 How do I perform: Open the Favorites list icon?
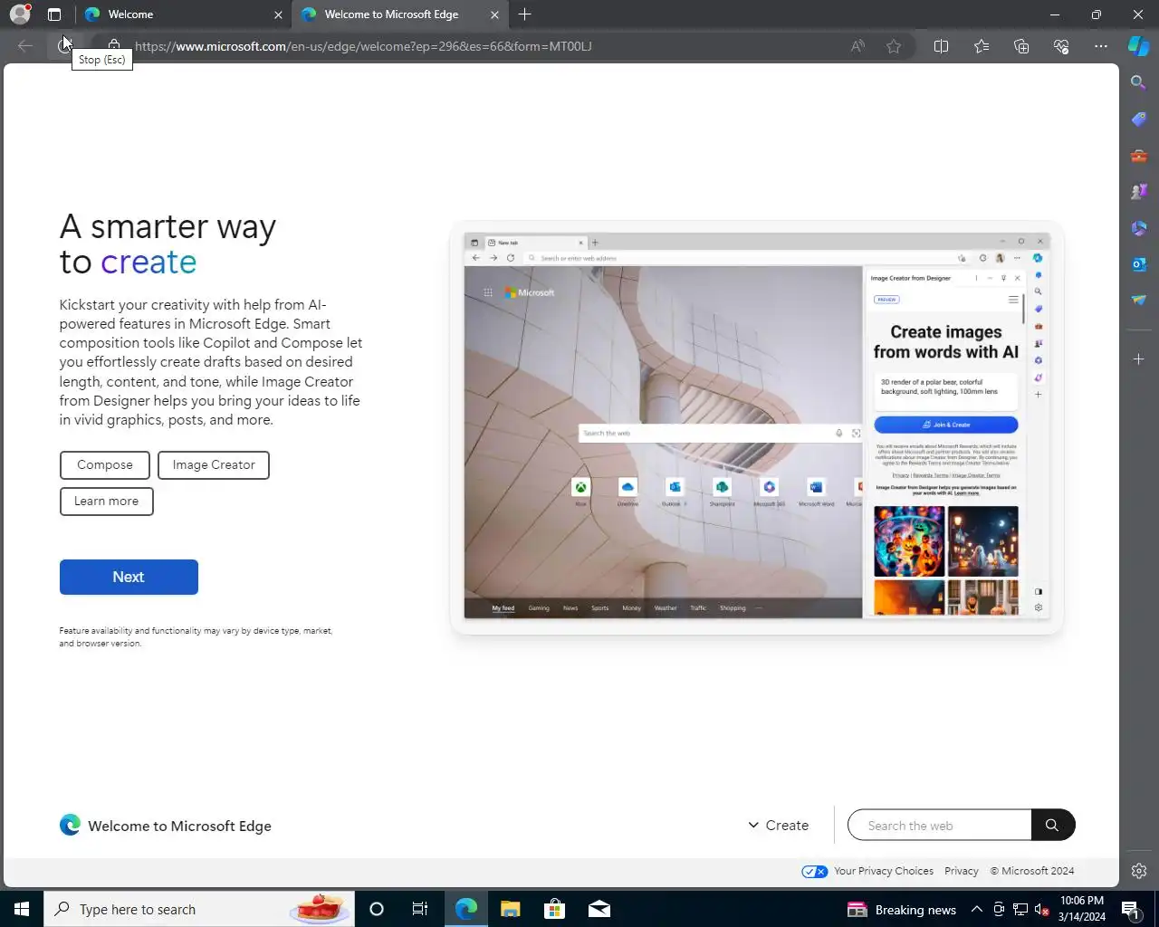click(982, 46)
